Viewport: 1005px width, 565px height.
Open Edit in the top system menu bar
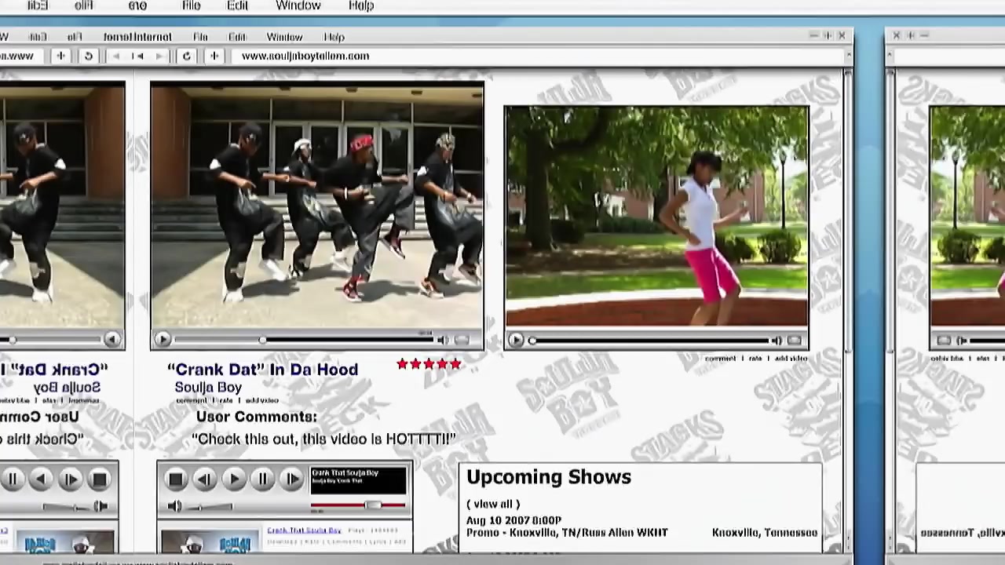click(x=237, y=5)
